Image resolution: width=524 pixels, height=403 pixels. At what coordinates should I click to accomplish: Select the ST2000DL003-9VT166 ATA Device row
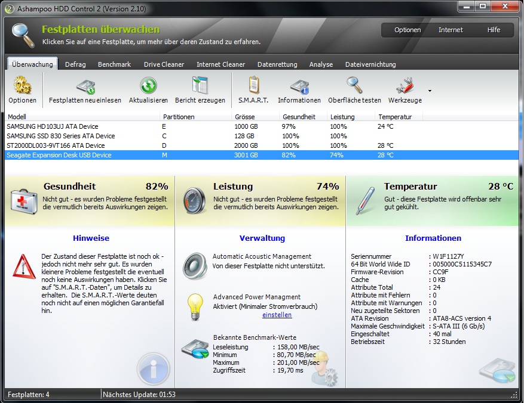click(262, 145)
